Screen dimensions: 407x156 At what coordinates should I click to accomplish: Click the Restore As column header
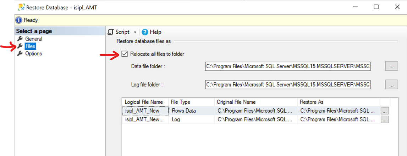coord(339,102)
